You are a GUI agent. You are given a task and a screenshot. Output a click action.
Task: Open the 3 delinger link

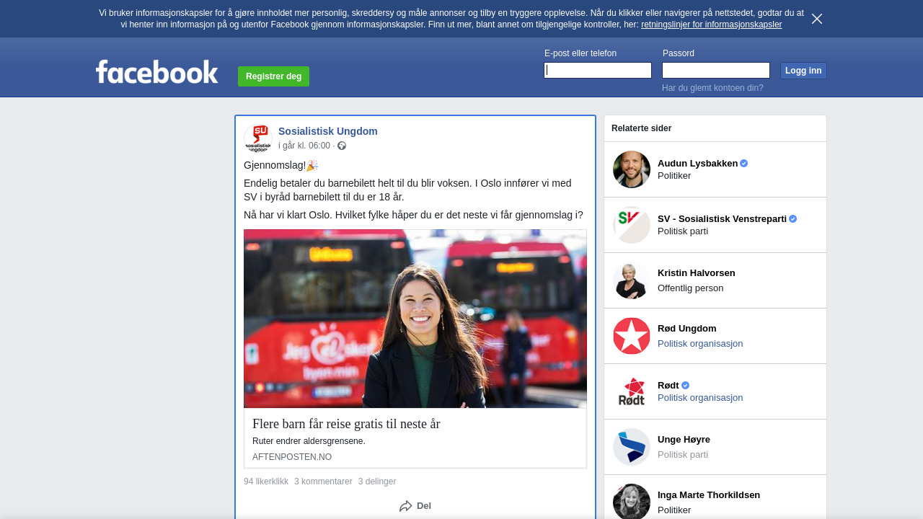pyautogui.click(x=377, y=482)
